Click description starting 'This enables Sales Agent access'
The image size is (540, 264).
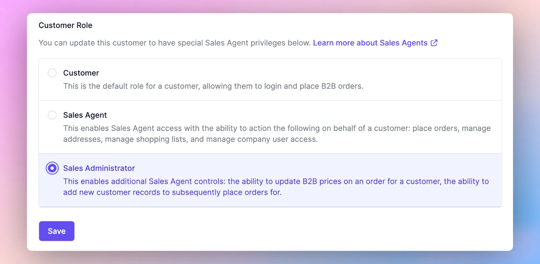coord(277,134)
